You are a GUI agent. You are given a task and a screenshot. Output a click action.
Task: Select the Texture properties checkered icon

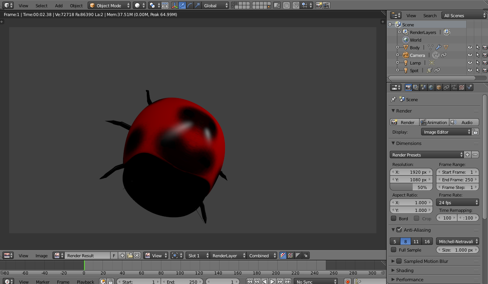click(462, 87)
